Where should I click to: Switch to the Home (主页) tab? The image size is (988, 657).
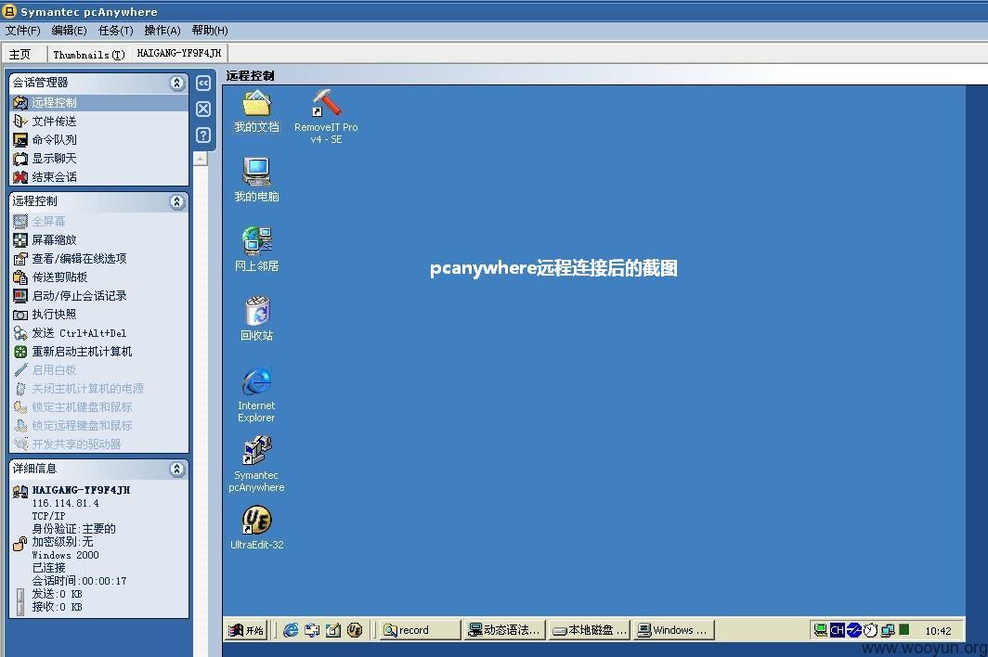pos(24,54)
